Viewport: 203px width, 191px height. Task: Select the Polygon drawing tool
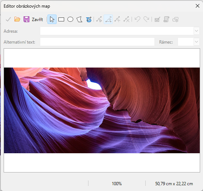click(79, 20)
